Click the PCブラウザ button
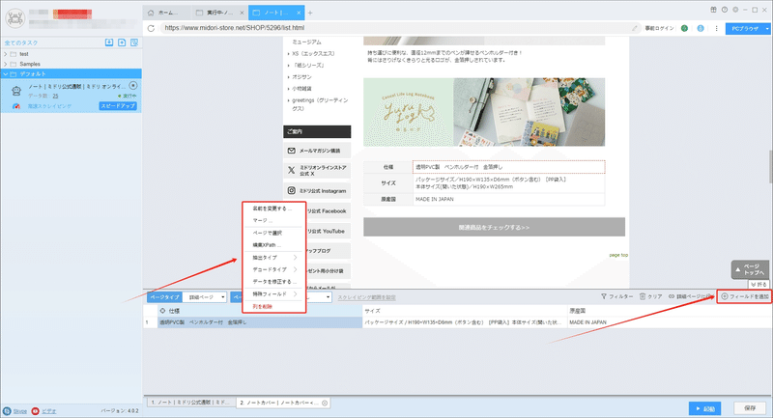The image size is (773, 418). tap(744, 29)
